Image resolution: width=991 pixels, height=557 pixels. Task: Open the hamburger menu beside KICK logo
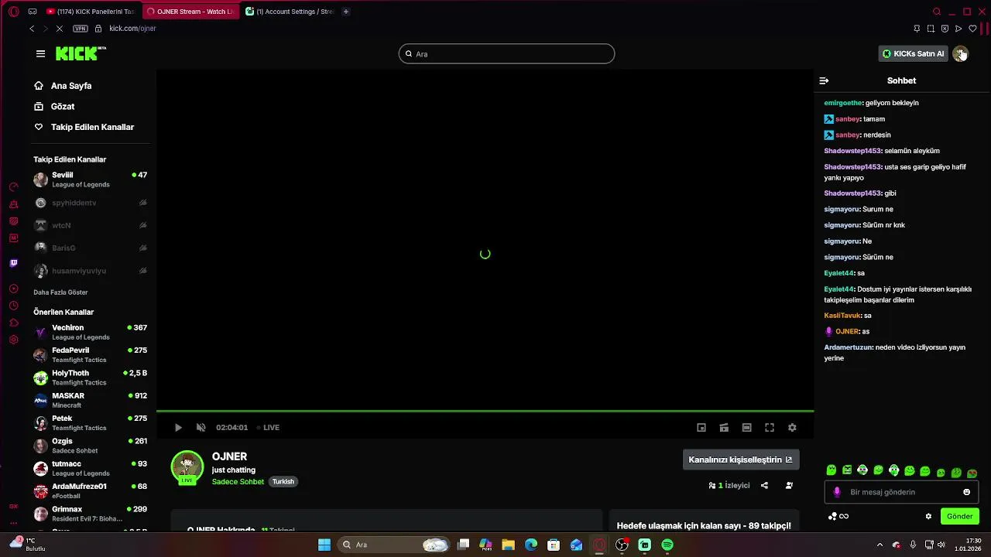[x=40, y=53]
